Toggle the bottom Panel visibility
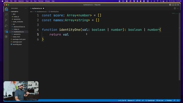 click(173, 5)
